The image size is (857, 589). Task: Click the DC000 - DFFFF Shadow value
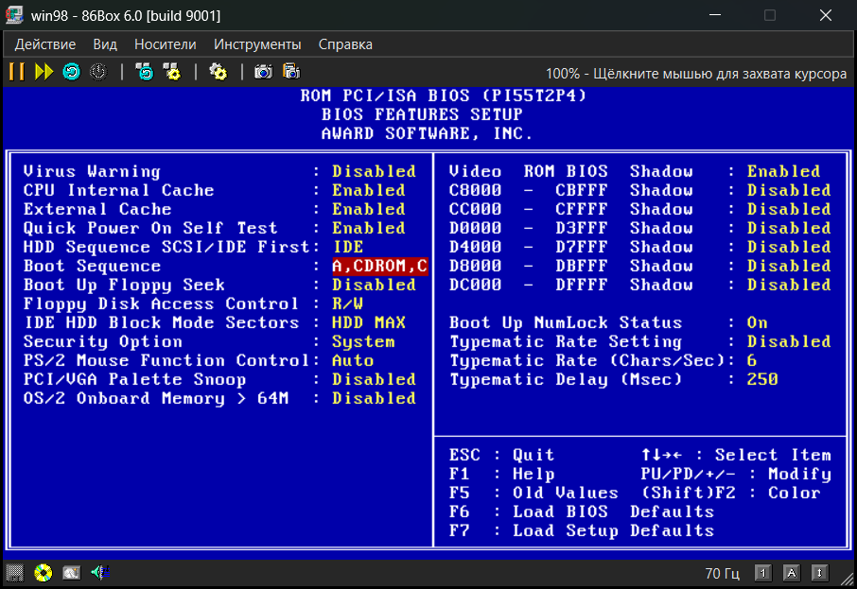coord(789,286)
